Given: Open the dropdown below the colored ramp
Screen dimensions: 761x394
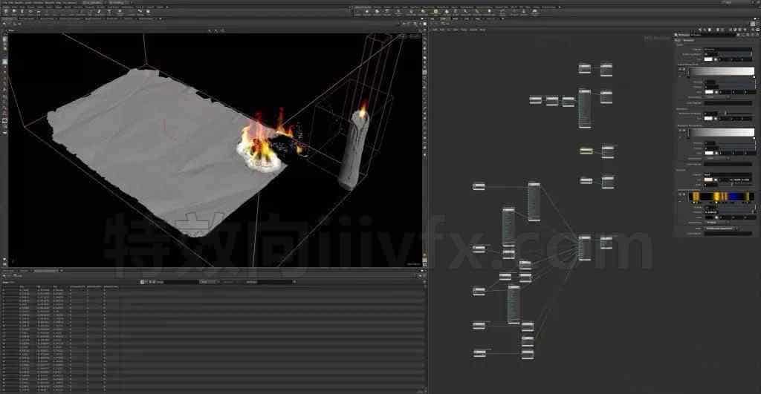Looking at the screenshot, I should coord(721,229).
